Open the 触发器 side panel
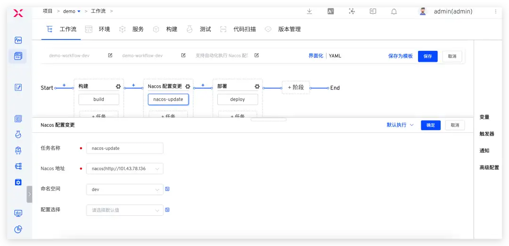The height and width of the screenshot is (246, 509). [x=487, y=134]
